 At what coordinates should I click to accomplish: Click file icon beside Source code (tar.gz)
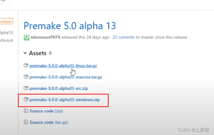point(26,122)
